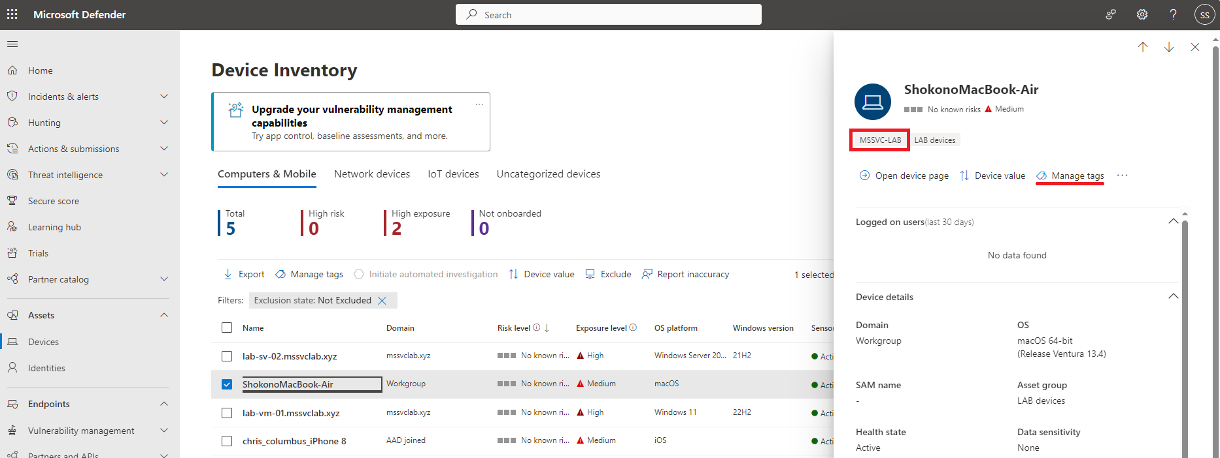The width and height of the screenshot is (1220, 458).
Task: Open the app launcher waffle icon
Action: coord(12,14)
